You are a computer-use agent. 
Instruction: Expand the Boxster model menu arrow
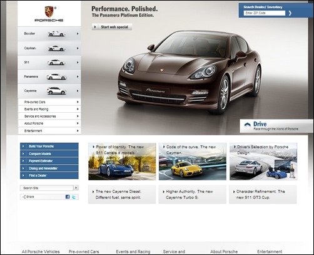(x=78, y=34)
